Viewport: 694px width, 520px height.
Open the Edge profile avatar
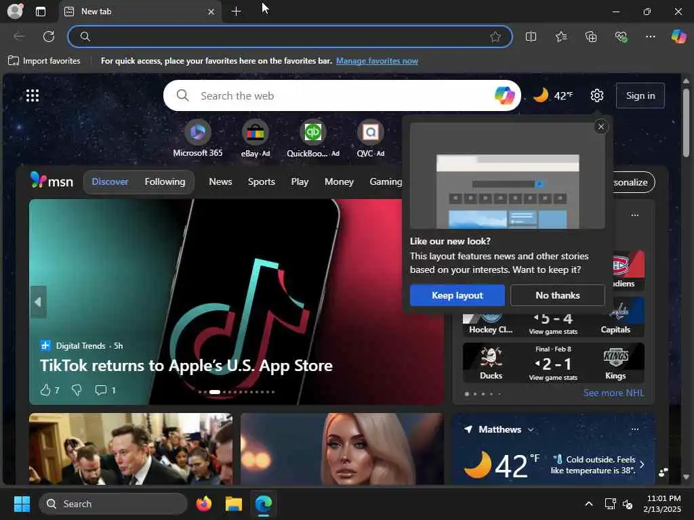pos(15,11)
